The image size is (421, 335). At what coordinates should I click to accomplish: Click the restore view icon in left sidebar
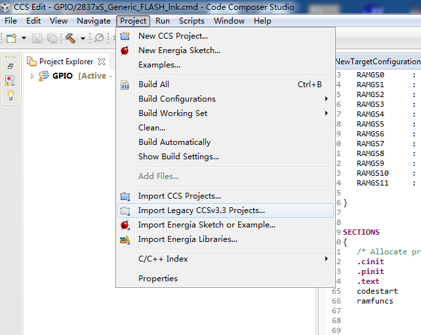tap(10, 66)
